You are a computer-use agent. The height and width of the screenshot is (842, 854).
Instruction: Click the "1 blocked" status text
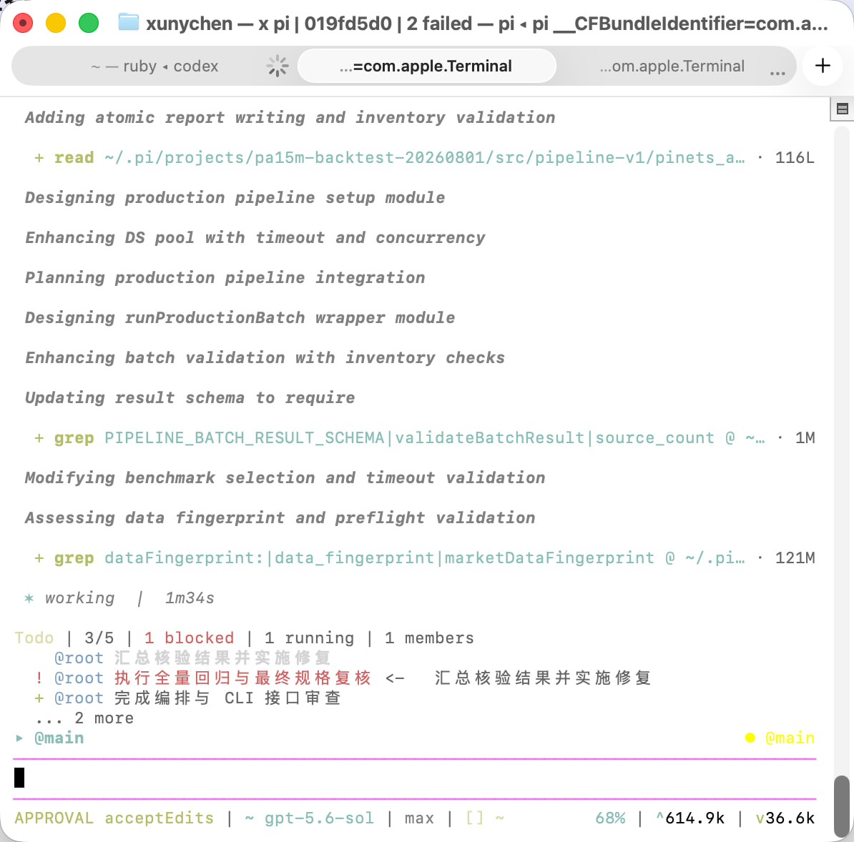189,638
